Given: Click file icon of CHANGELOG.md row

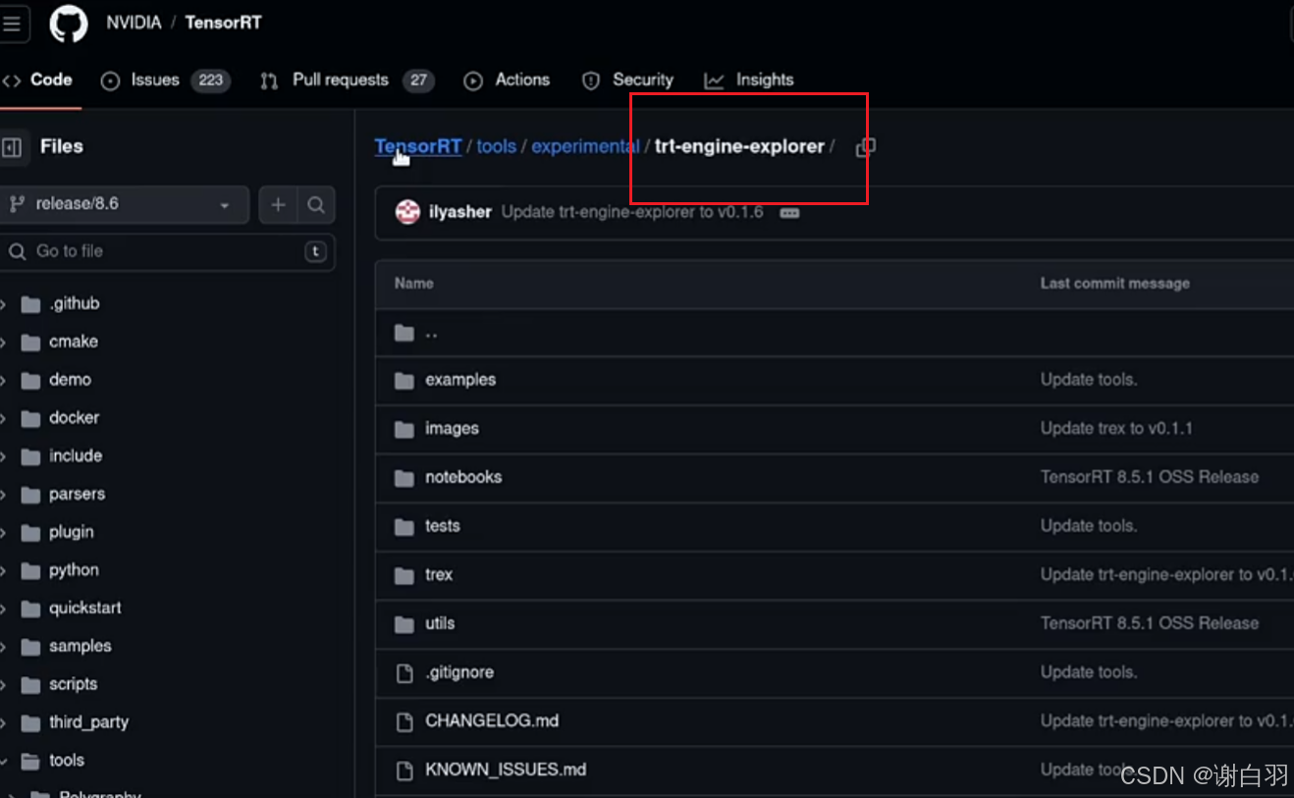Looking at the screenshot, I should point(404,722).
